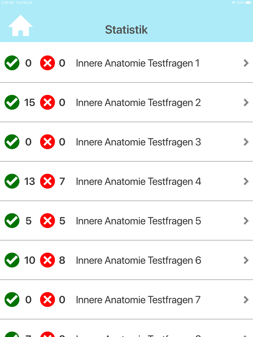
Task: Open Innere Anatomie Testfragen 2 via its chevron
Action: point(246,102)
